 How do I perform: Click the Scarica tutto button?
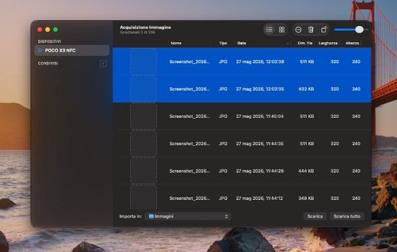pos(347,216)
